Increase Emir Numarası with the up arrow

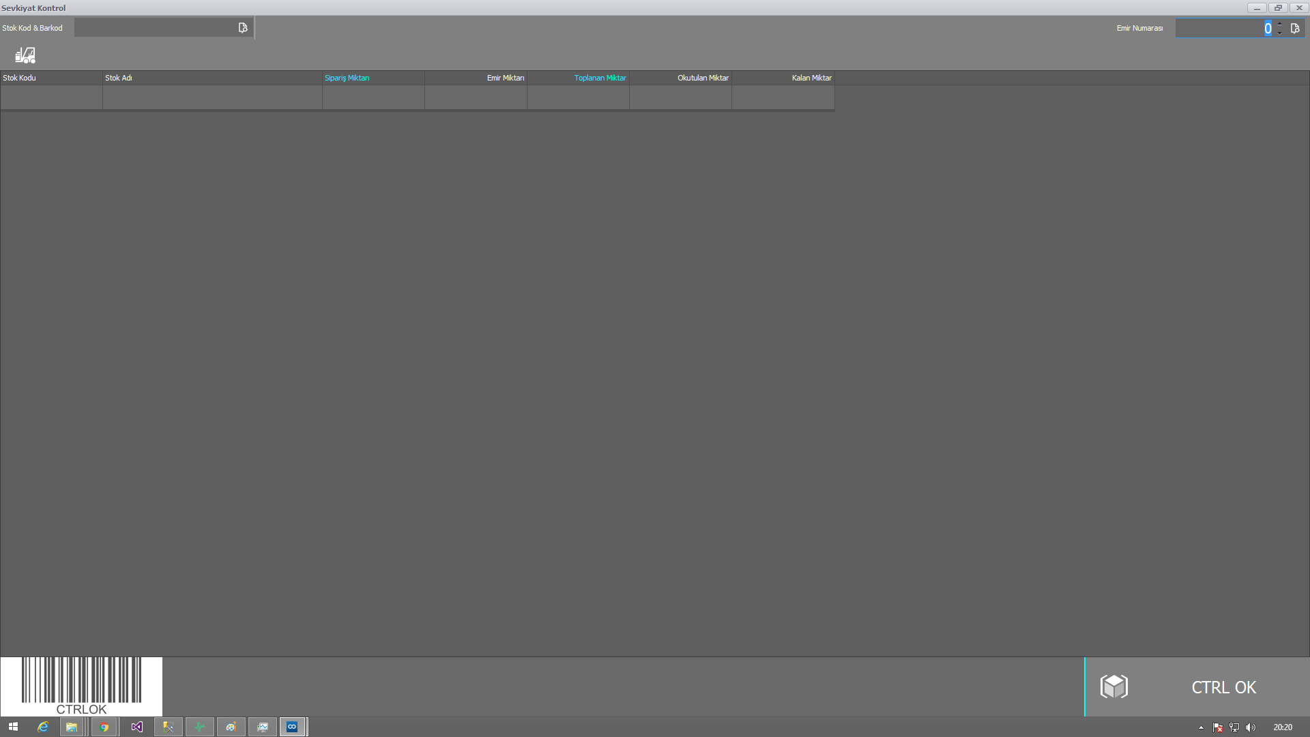(x=1280, y=24)
